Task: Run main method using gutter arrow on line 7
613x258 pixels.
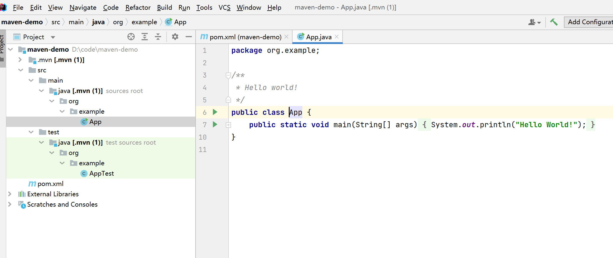Action: point(215,125)
